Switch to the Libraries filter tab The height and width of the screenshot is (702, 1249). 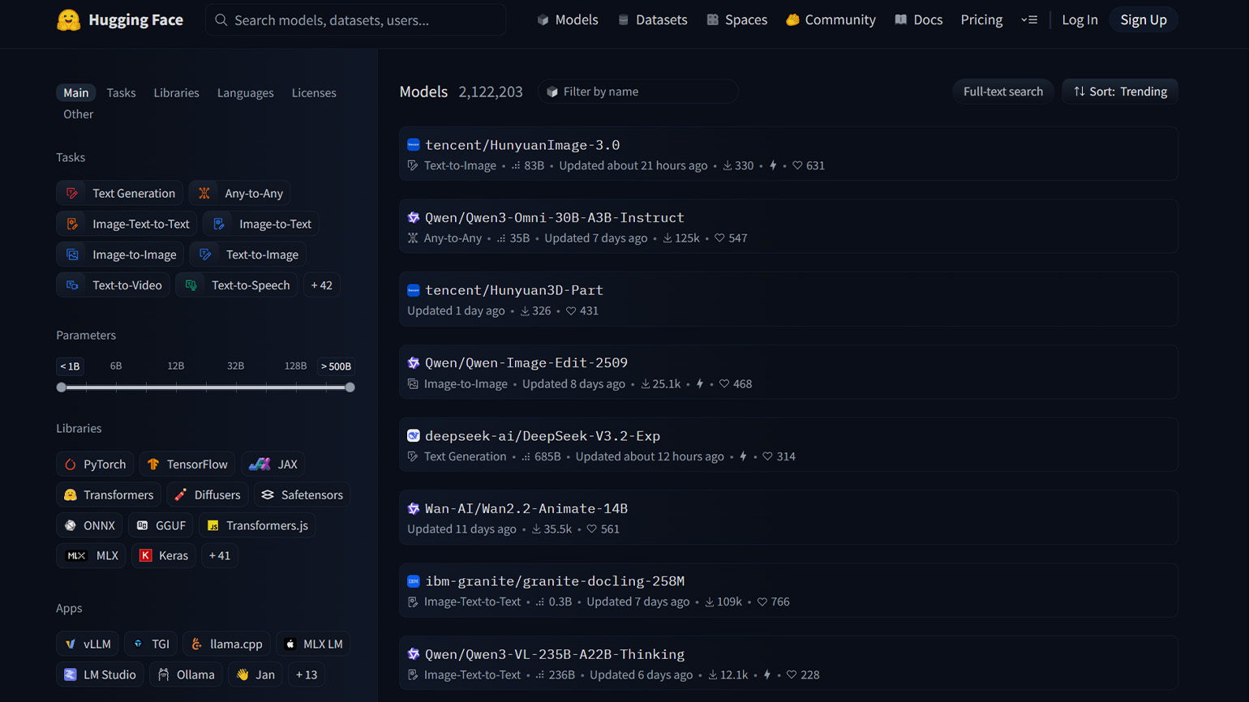point(176,93)
